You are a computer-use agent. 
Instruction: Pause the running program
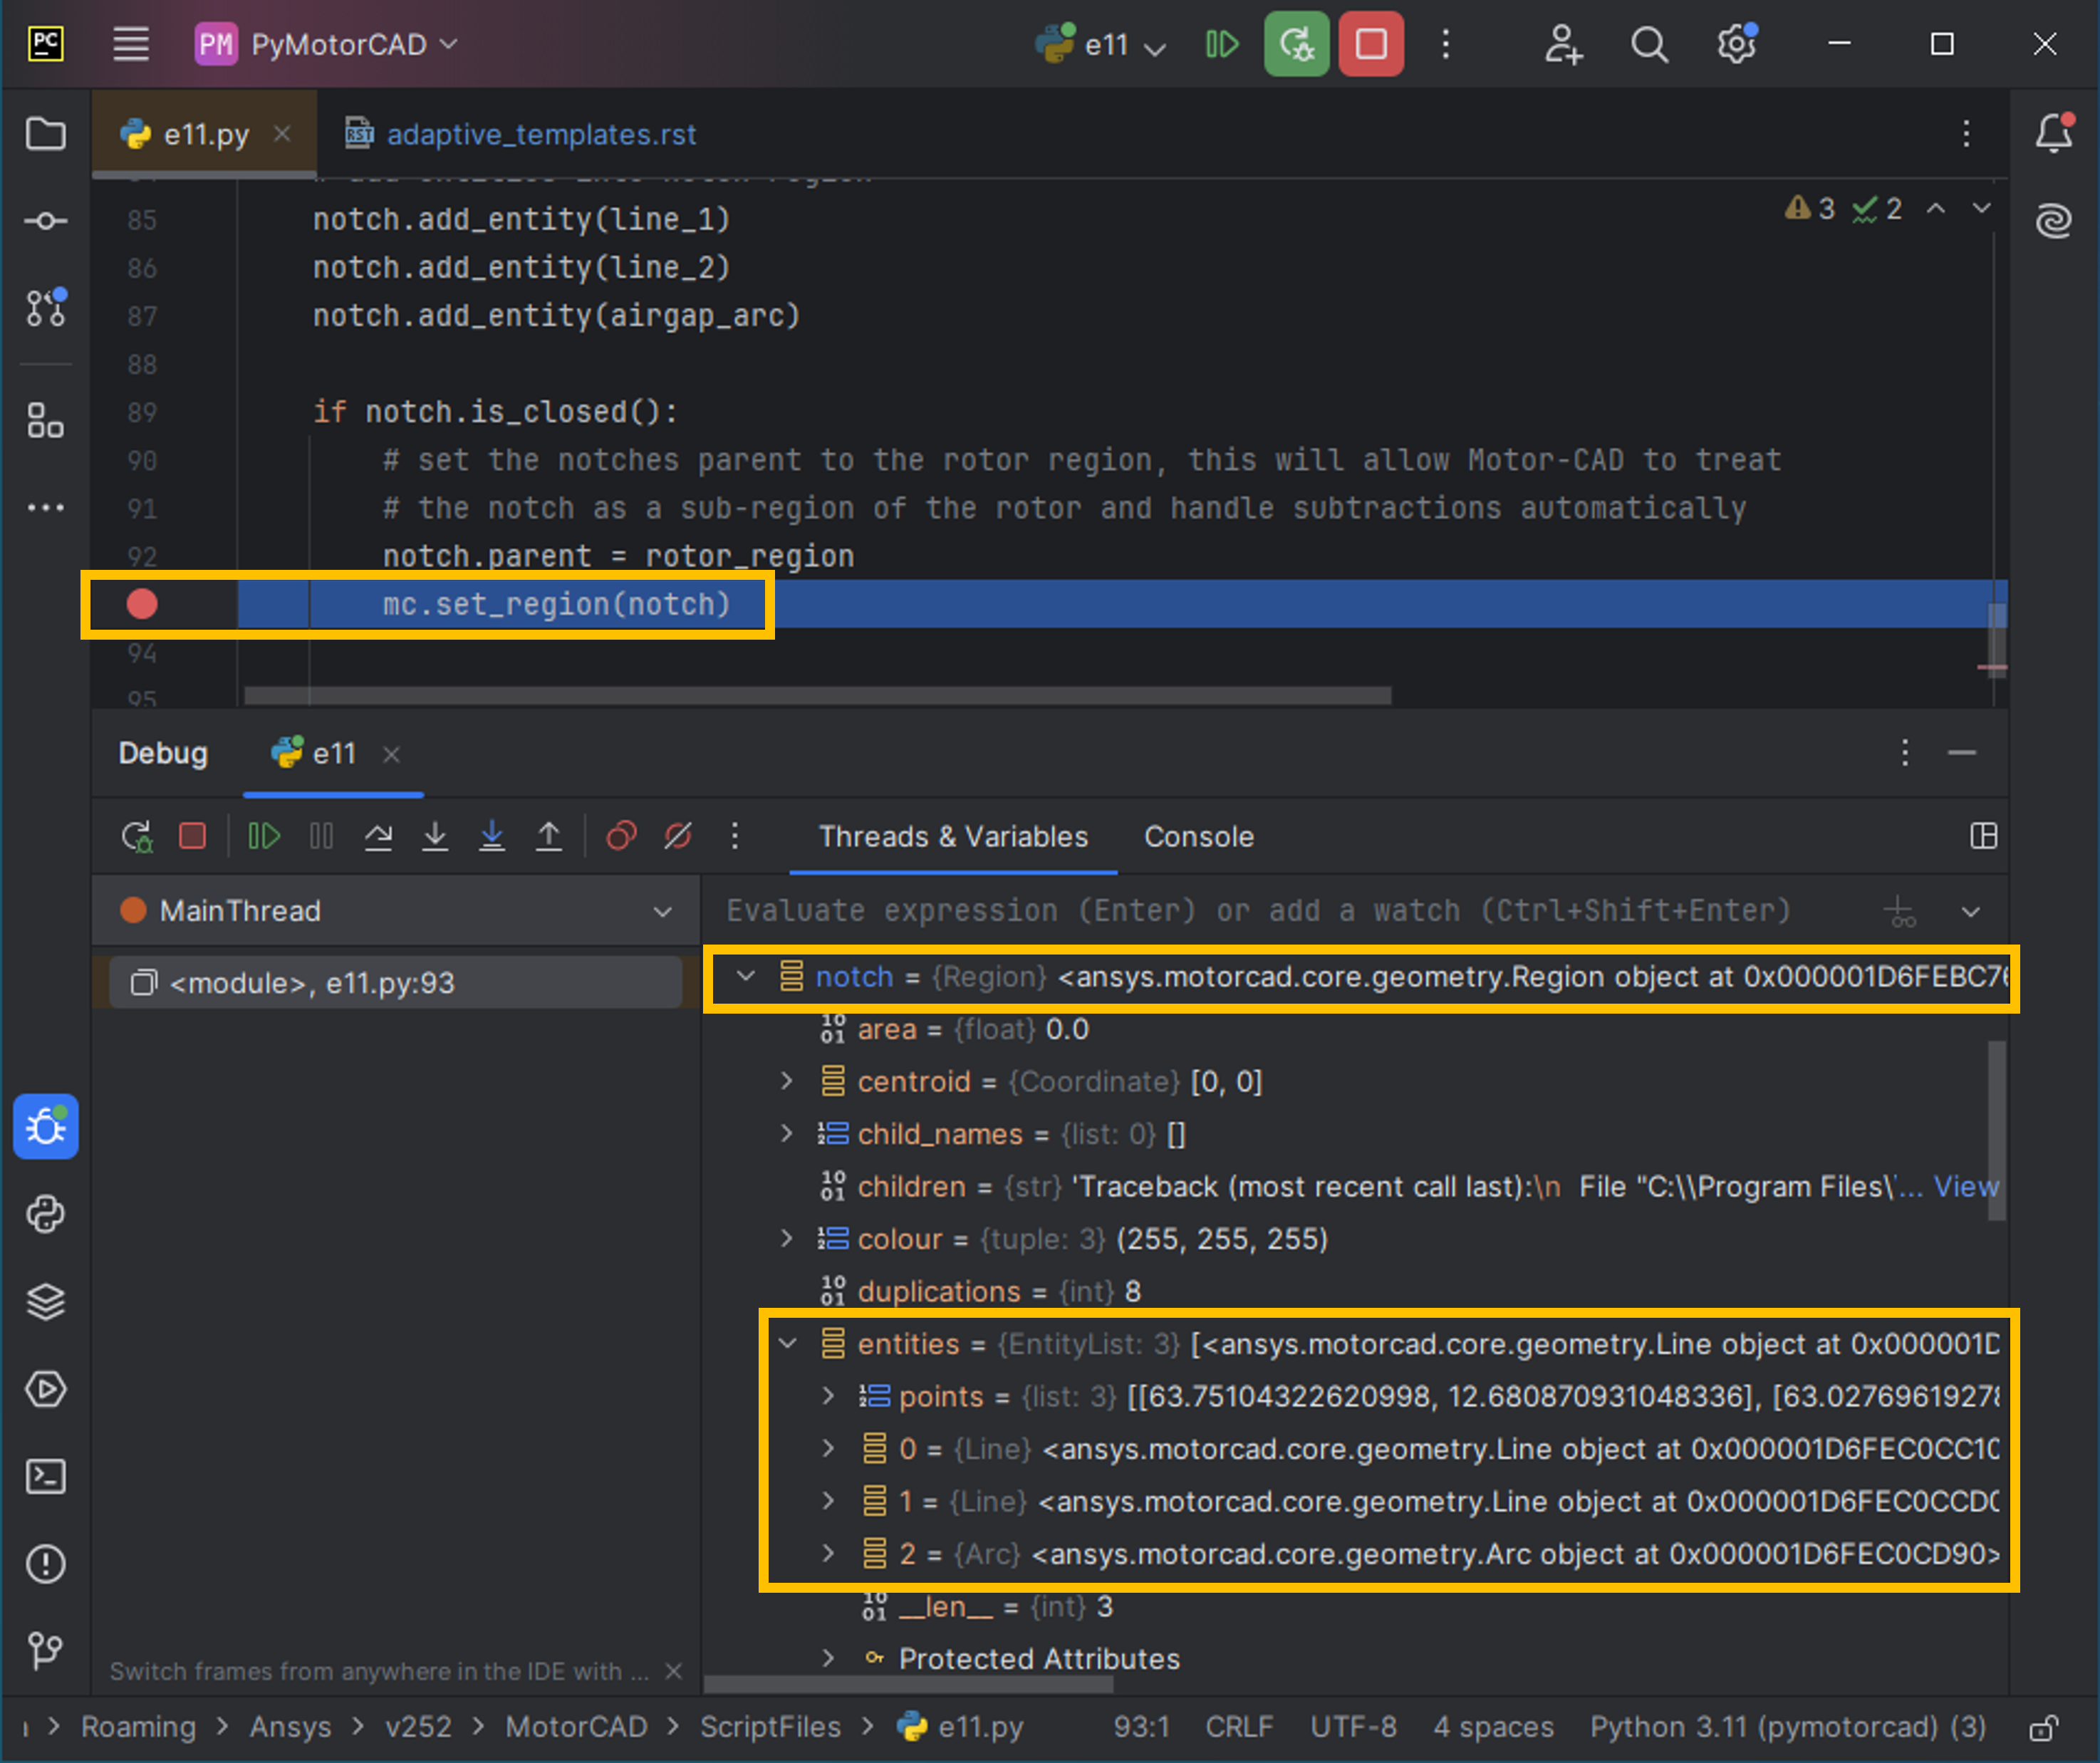tap(321, 836)
